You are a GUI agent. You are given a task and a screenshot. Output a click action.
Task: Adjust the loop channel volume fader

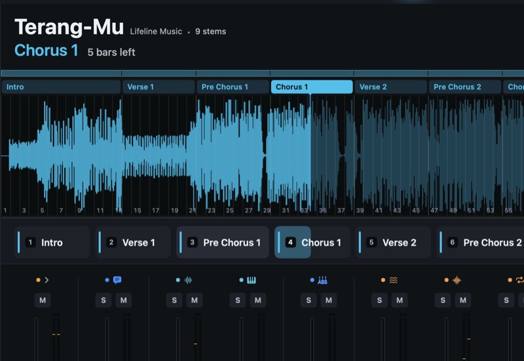pyautogui.click(x=510, y=339)
